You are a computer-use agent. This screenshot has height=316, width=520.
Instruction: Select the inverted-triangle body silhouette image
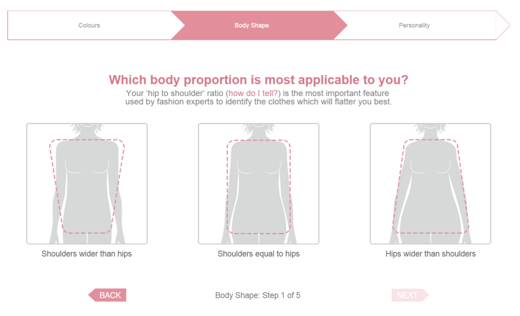point(87,183)
